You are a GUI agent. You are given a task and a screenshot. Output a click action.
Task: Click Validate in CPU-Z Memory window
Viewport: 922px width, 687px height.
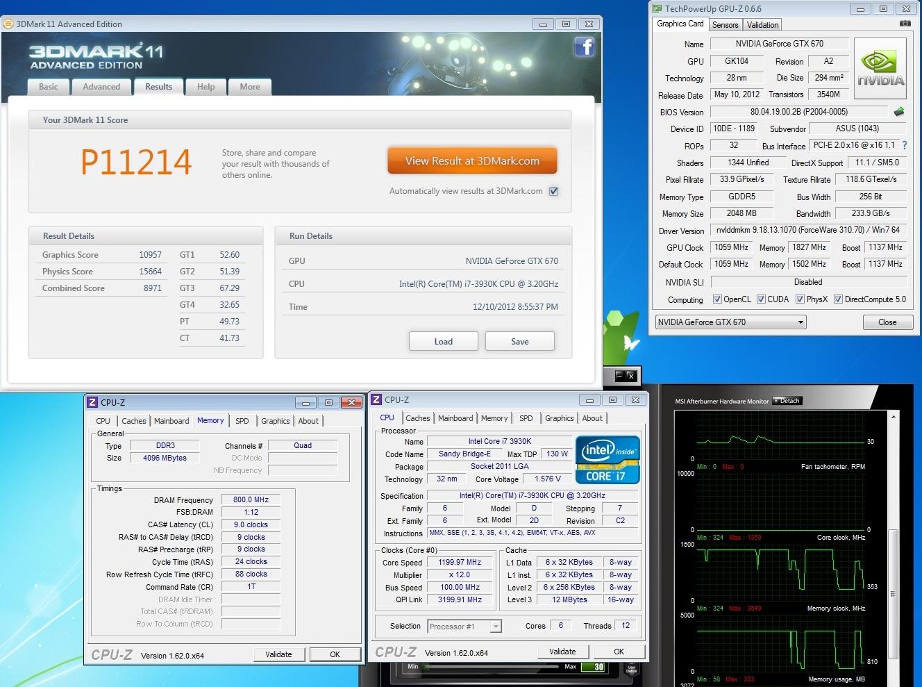coord(278,654)
